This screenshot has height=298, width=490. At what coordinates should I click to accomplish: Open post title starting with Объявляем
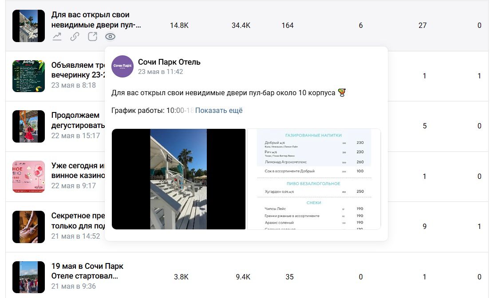(78, 70)
